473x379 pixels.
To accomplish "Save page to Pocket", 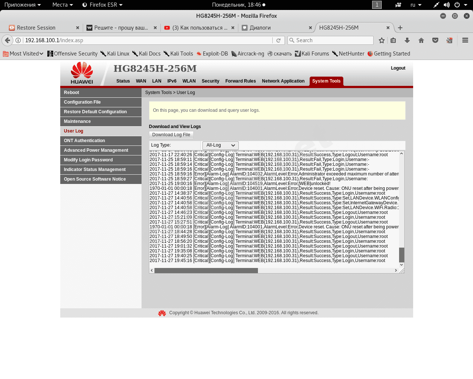I will click(435, 40).
